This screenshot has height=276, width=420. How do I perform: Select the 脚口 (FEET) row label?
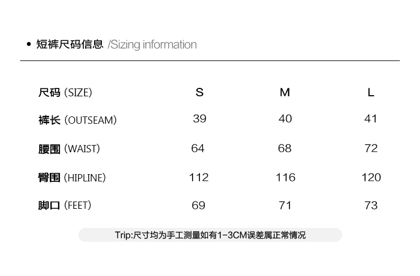[x=64, y=205]
